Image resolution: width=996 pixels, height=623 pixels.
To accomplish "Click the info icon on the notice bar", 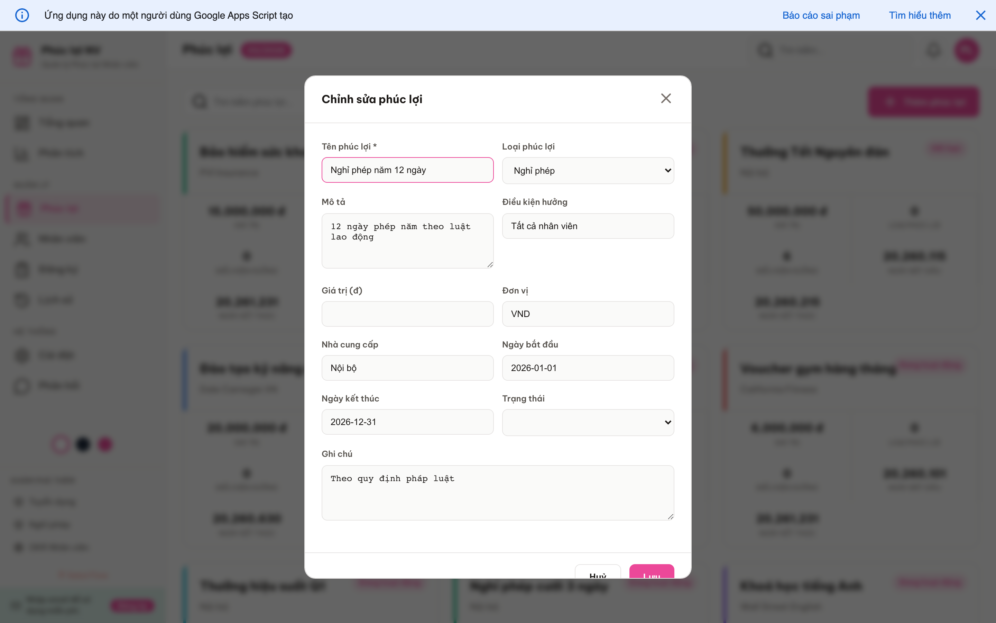I will coord(22,15).
